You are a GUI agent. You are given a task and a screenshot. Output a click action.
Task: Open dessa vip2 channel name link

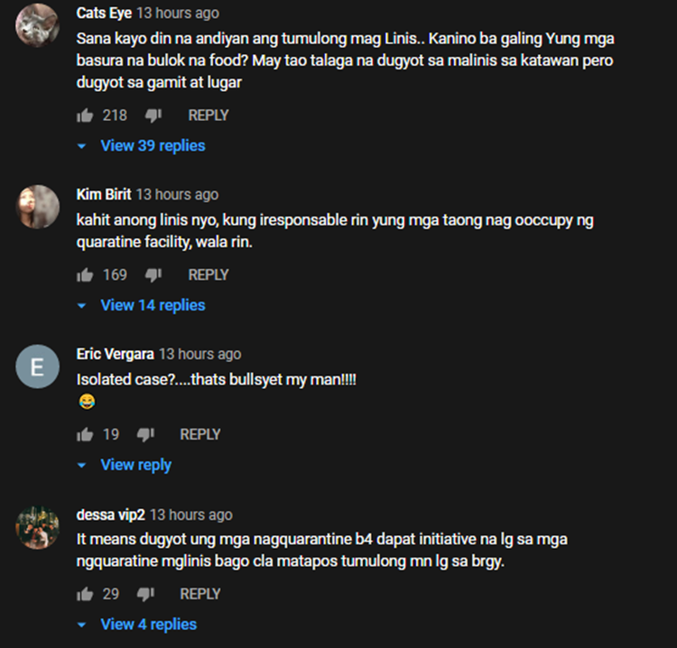(110, 515)
